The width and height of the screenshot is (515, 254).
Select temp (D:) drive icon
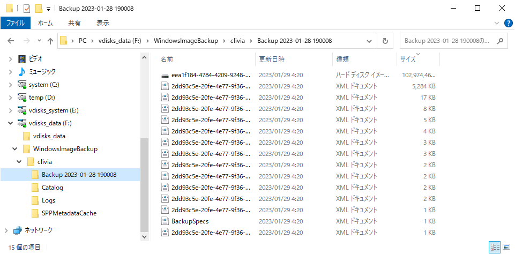(x=22, y=98)
